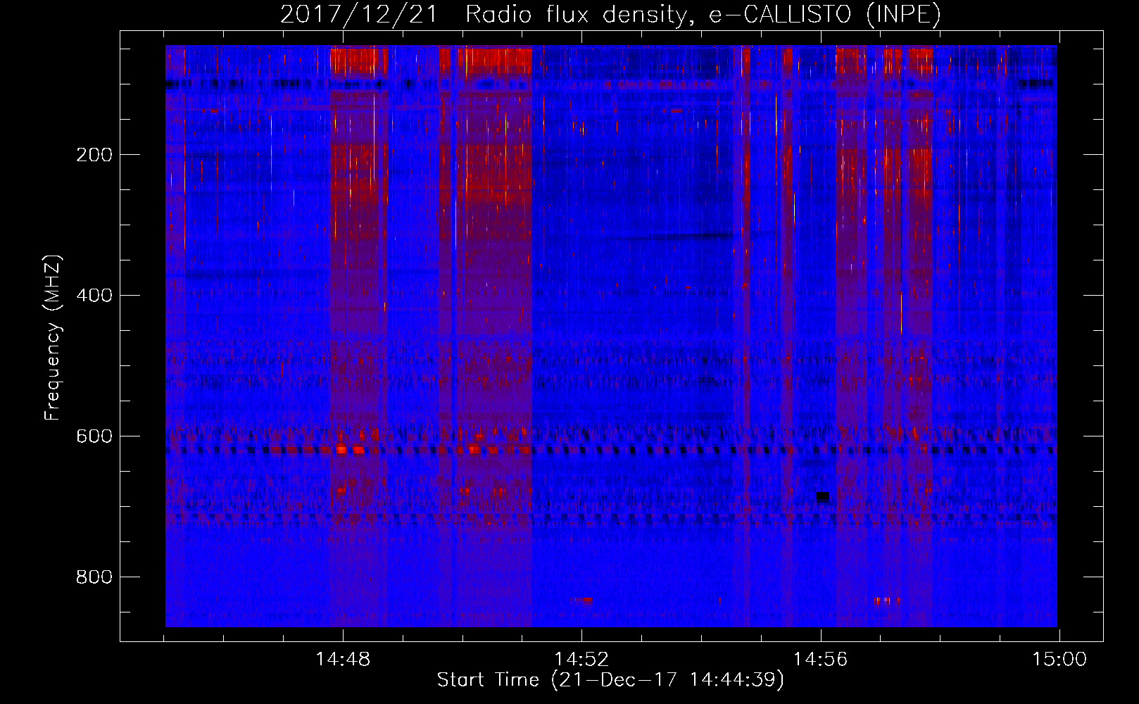
Task: Click the 'Start Time (21-Dec-17 14:44:39)' label
Action: (610, 680)
